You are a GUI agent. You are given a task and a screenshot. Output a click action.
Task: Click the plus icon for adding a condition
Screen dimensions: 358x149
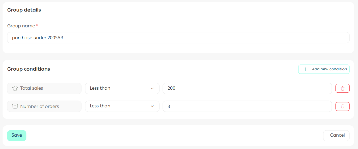click(305, 69)
